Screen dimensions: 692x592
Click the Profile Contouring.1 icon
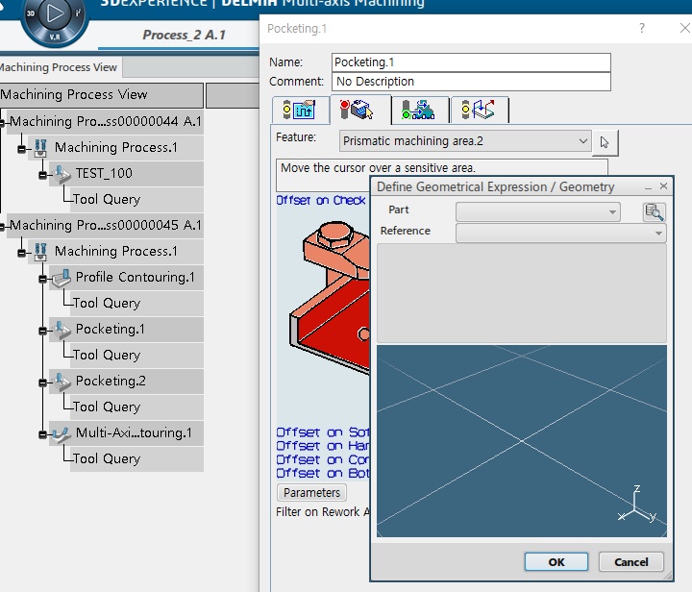[x=61, y=278]
